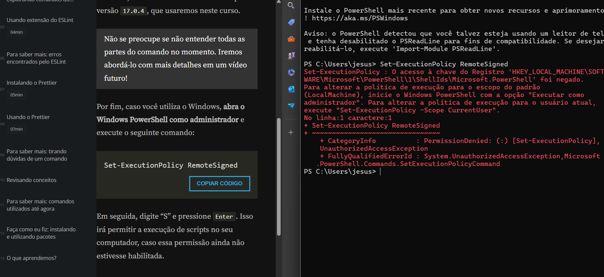Viewport: 604px width, 277px height.
Task: Click the PowerShell prompt 'PS C:\Users\jesus>' last line
Action: coord(340,172)
